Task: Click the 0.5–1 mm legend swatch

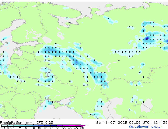Action: pos(11,126)
